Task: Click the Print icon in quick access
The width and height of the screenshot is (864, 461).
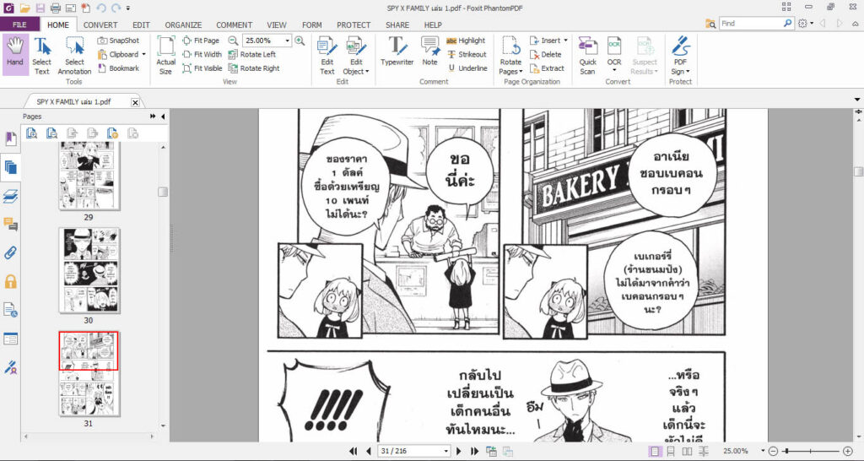Action: click(55, 8)
